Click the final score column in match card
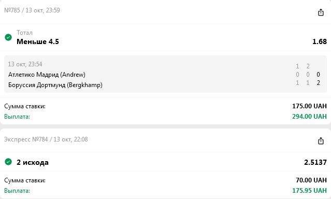The width and height of the screenshot is (331, 199). coord(319,79)
